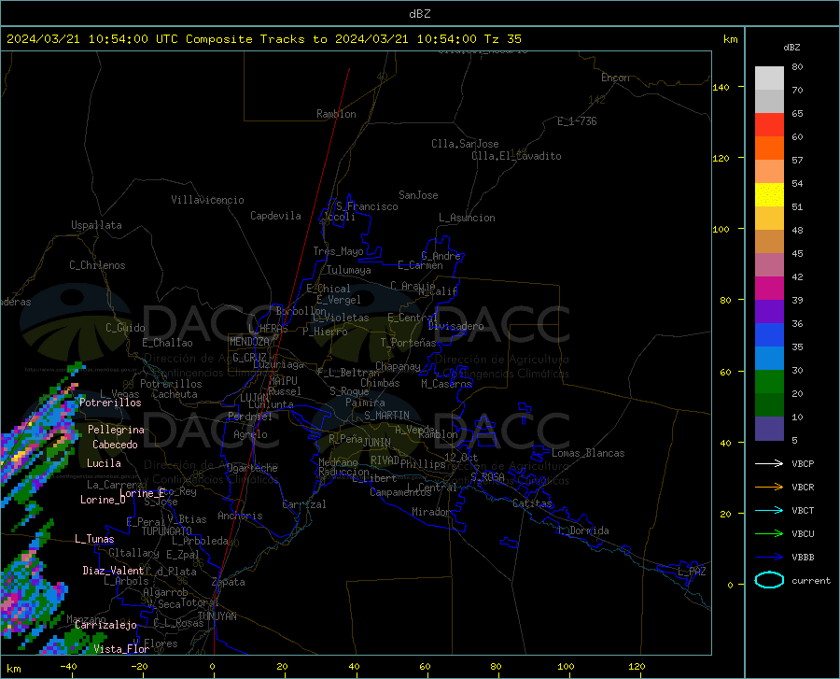Click the cyan 'current' ellipse icon

pos(769,580)
